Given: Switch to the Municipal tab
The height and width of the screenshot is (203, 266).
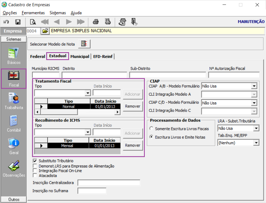Looking at the screenshot, I should click(80, 56).
